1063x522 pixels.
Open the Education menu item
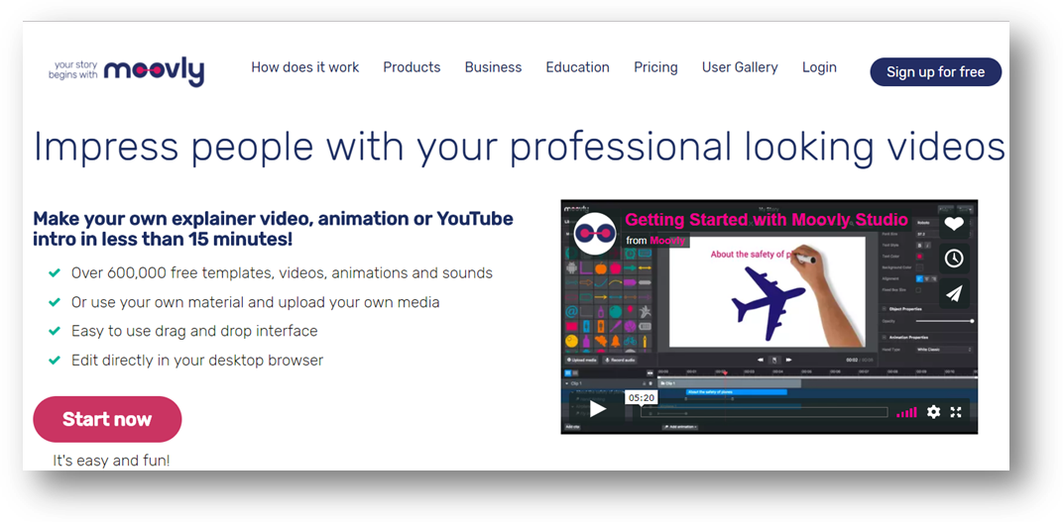pyautogui.click(x=577, y=67)
